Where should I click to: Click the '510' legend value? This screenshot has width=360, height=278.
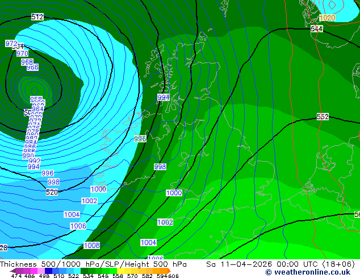[59, 276]
